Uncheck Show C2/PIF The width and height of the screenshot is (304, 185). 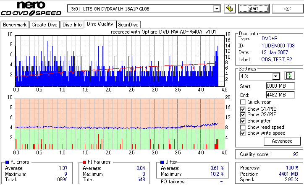click(x=243, y=115)
